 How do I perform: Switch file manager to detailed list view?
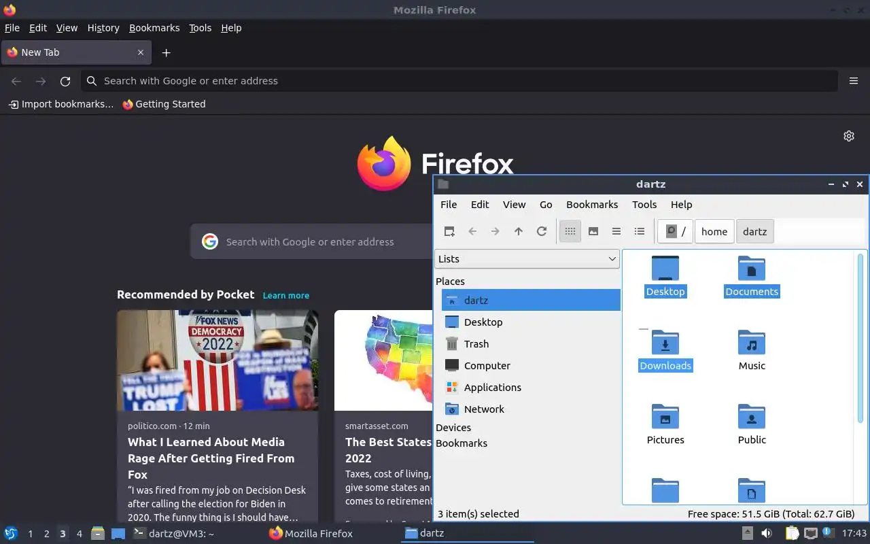(640, 231)
